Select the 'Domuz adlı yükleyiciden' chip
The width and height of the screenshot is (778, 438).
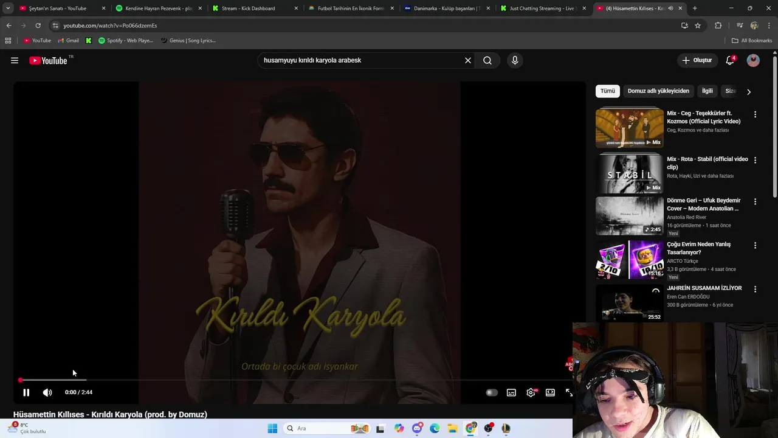[x=658, y=91]
